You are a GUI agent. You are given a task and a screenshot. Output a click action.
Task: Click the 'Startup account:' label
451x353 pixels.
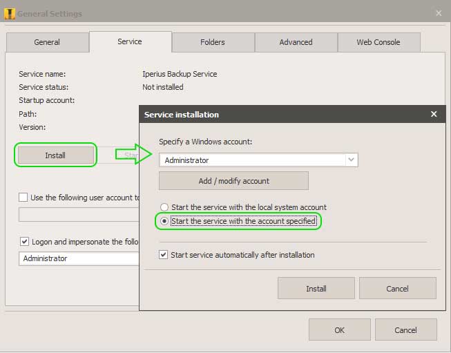pyautogui.click(x=46, y=100)
